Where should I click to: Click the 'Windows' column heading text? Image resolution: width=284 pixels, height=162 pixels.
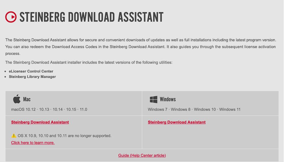click(x=168, y=99)
